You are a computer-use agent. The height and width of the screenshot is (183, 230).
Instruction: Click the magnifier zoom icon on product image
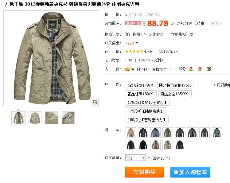point(95,102)
